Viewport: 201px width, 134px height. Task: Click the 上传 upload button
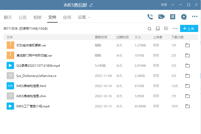pos(189,28)
